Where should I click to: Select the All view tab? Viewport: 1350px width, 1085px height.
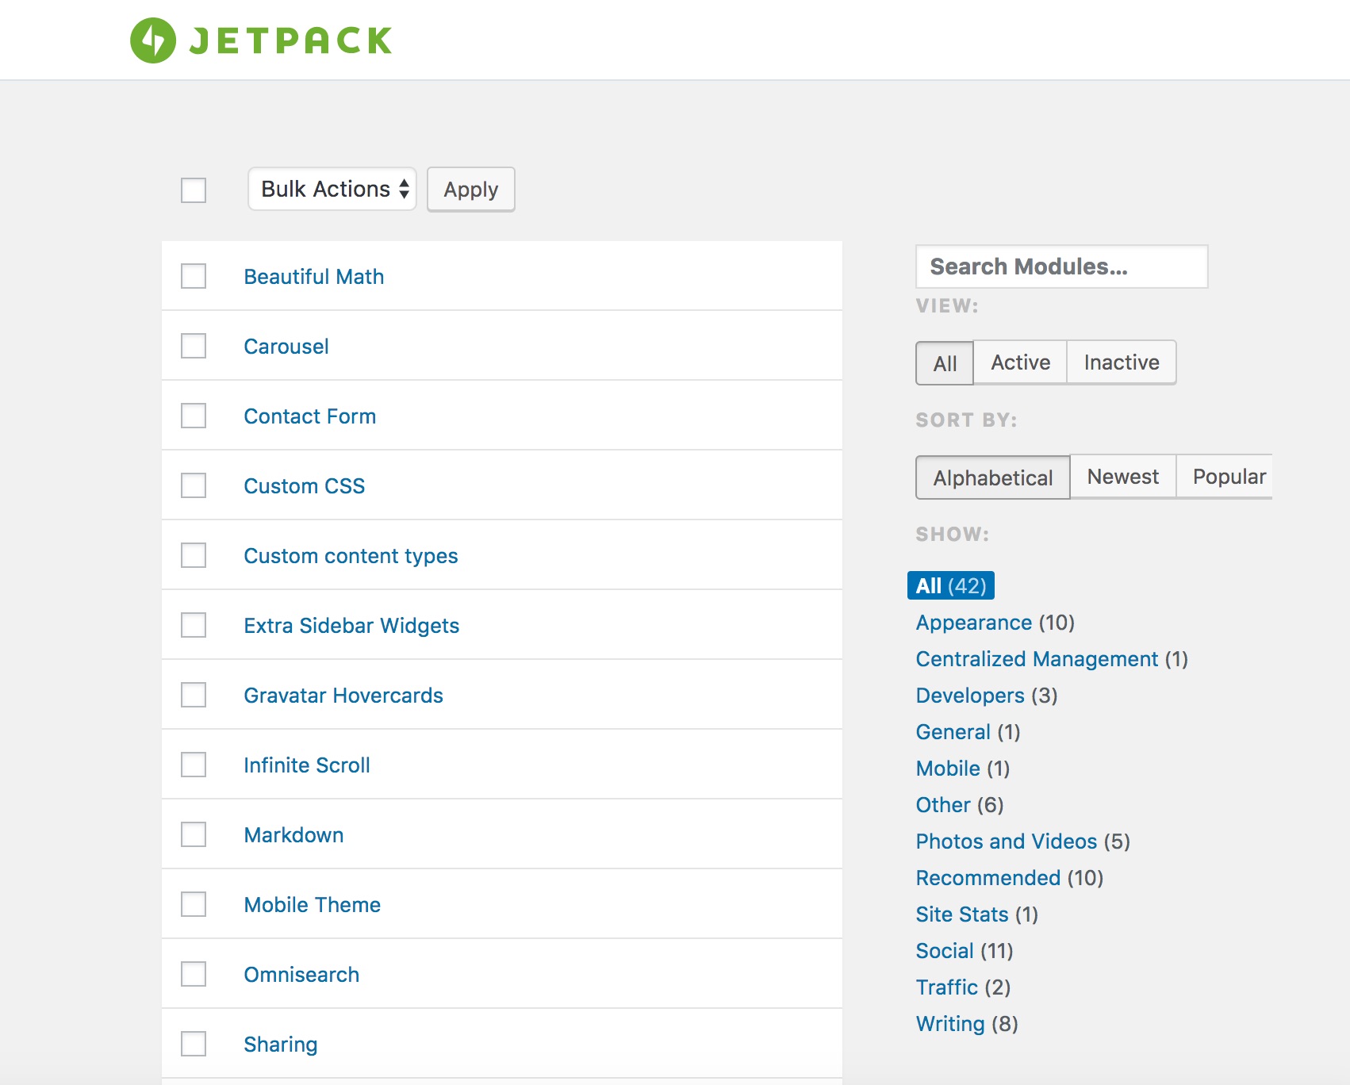pyautogui.click(x=945, y=363)
